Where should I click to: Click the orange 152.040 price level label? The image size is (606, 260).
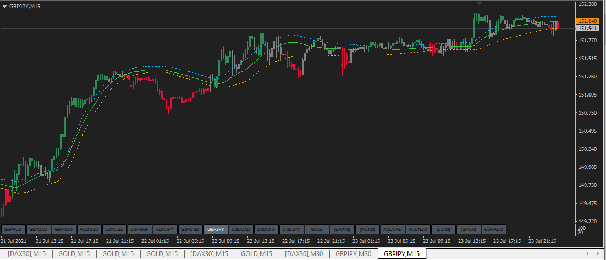(x=587, y=21)
